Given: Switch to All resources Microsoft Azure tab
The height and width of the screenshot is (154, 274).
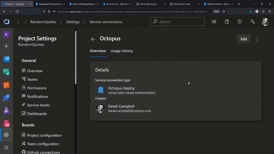Looking at the screenshot, I should pos(117,4).
